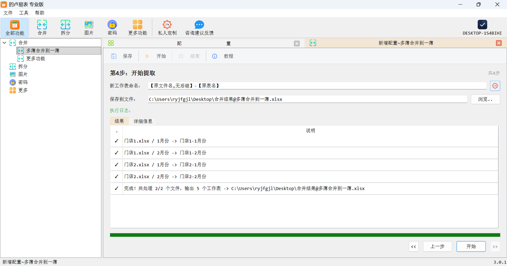The width and height of the screenshot is (507, 266).
Task: Click the 共4步 step count label
Action: pos(494,73)
